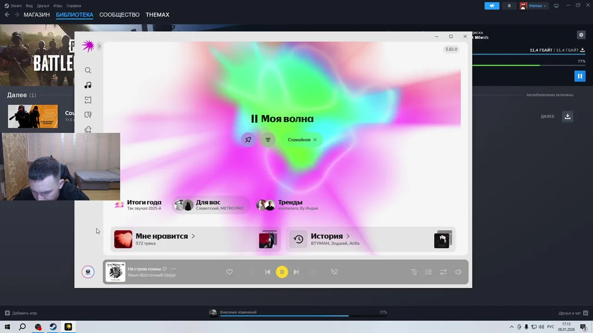Open Друзья menu in Steam
The image size is (593, 333).
43,6
